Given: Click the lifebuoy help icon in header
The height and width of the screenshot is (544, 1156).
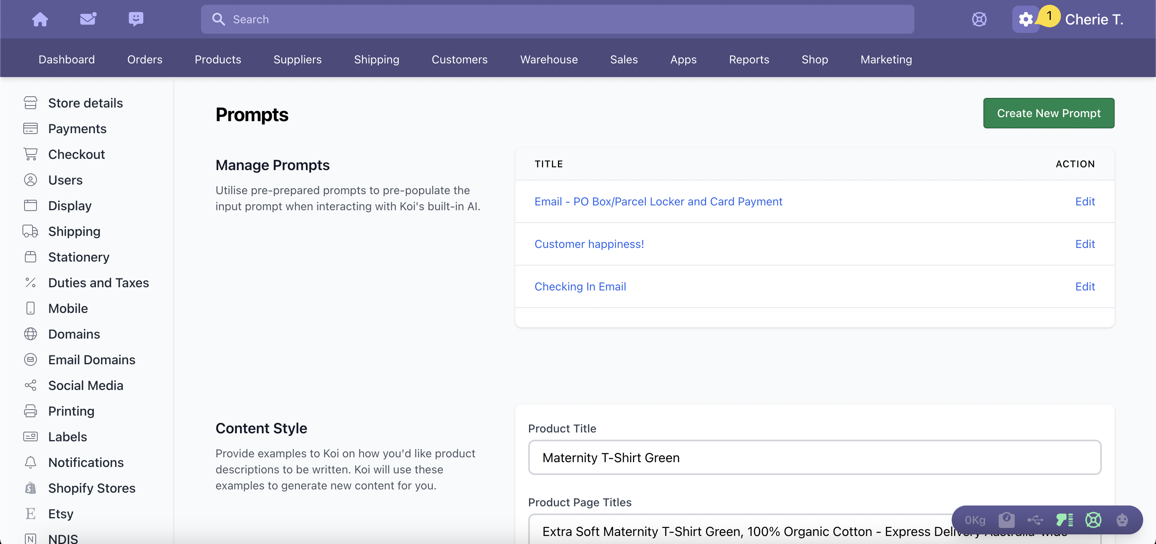Looking at the screenshot, I should (x=979, y=19).
